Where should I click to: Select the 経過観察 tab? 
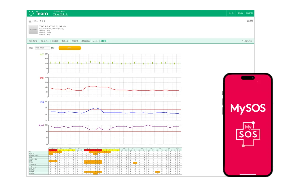[55, 41]
